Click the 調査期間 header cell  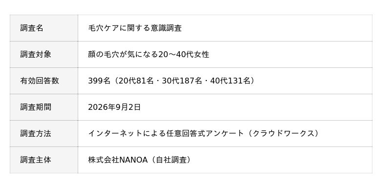tap(44, 107)
